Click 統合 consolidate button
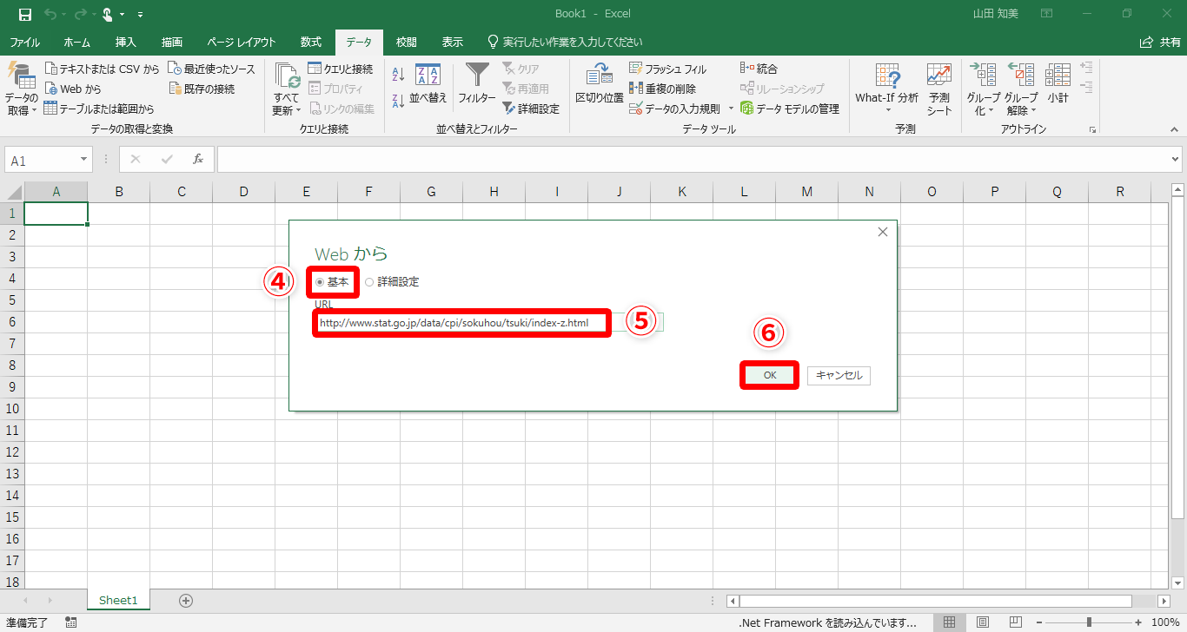Screen dimensions: 1187x632 click(759, 69)
